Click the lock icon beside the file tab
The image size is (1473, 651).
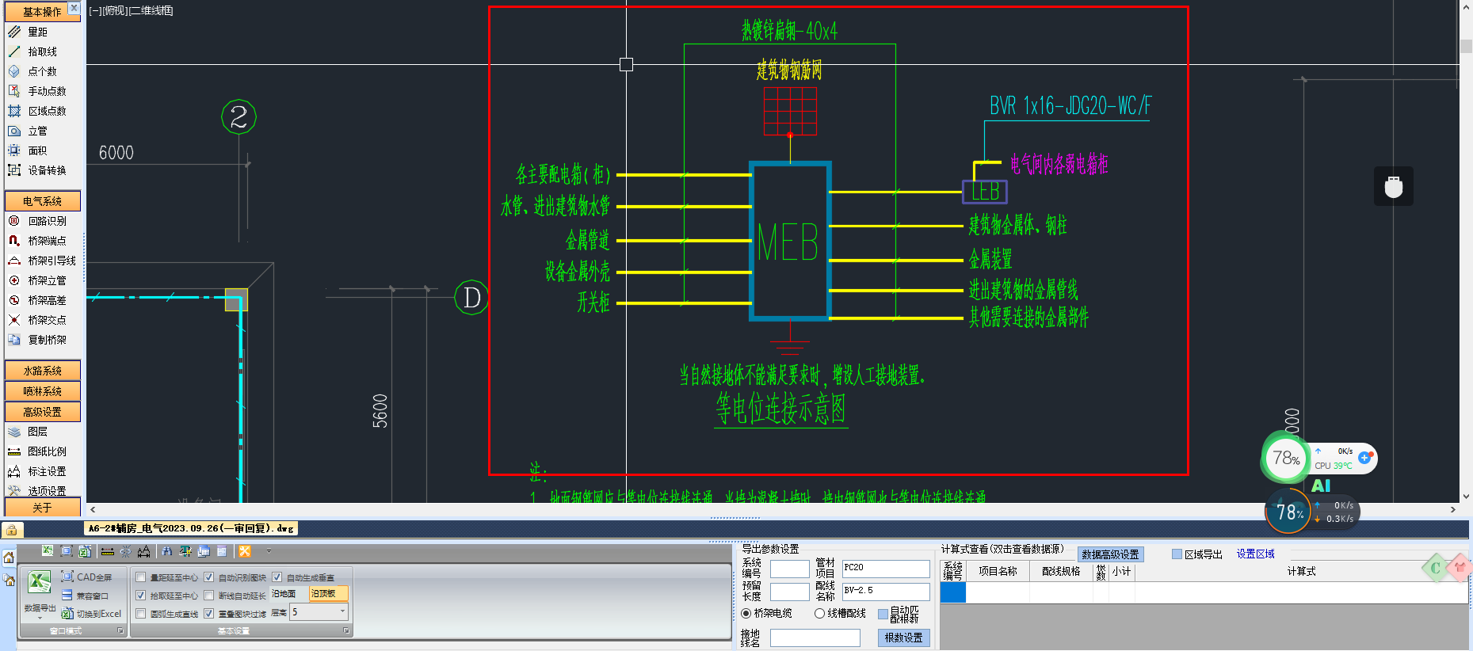tap(12, 530)
